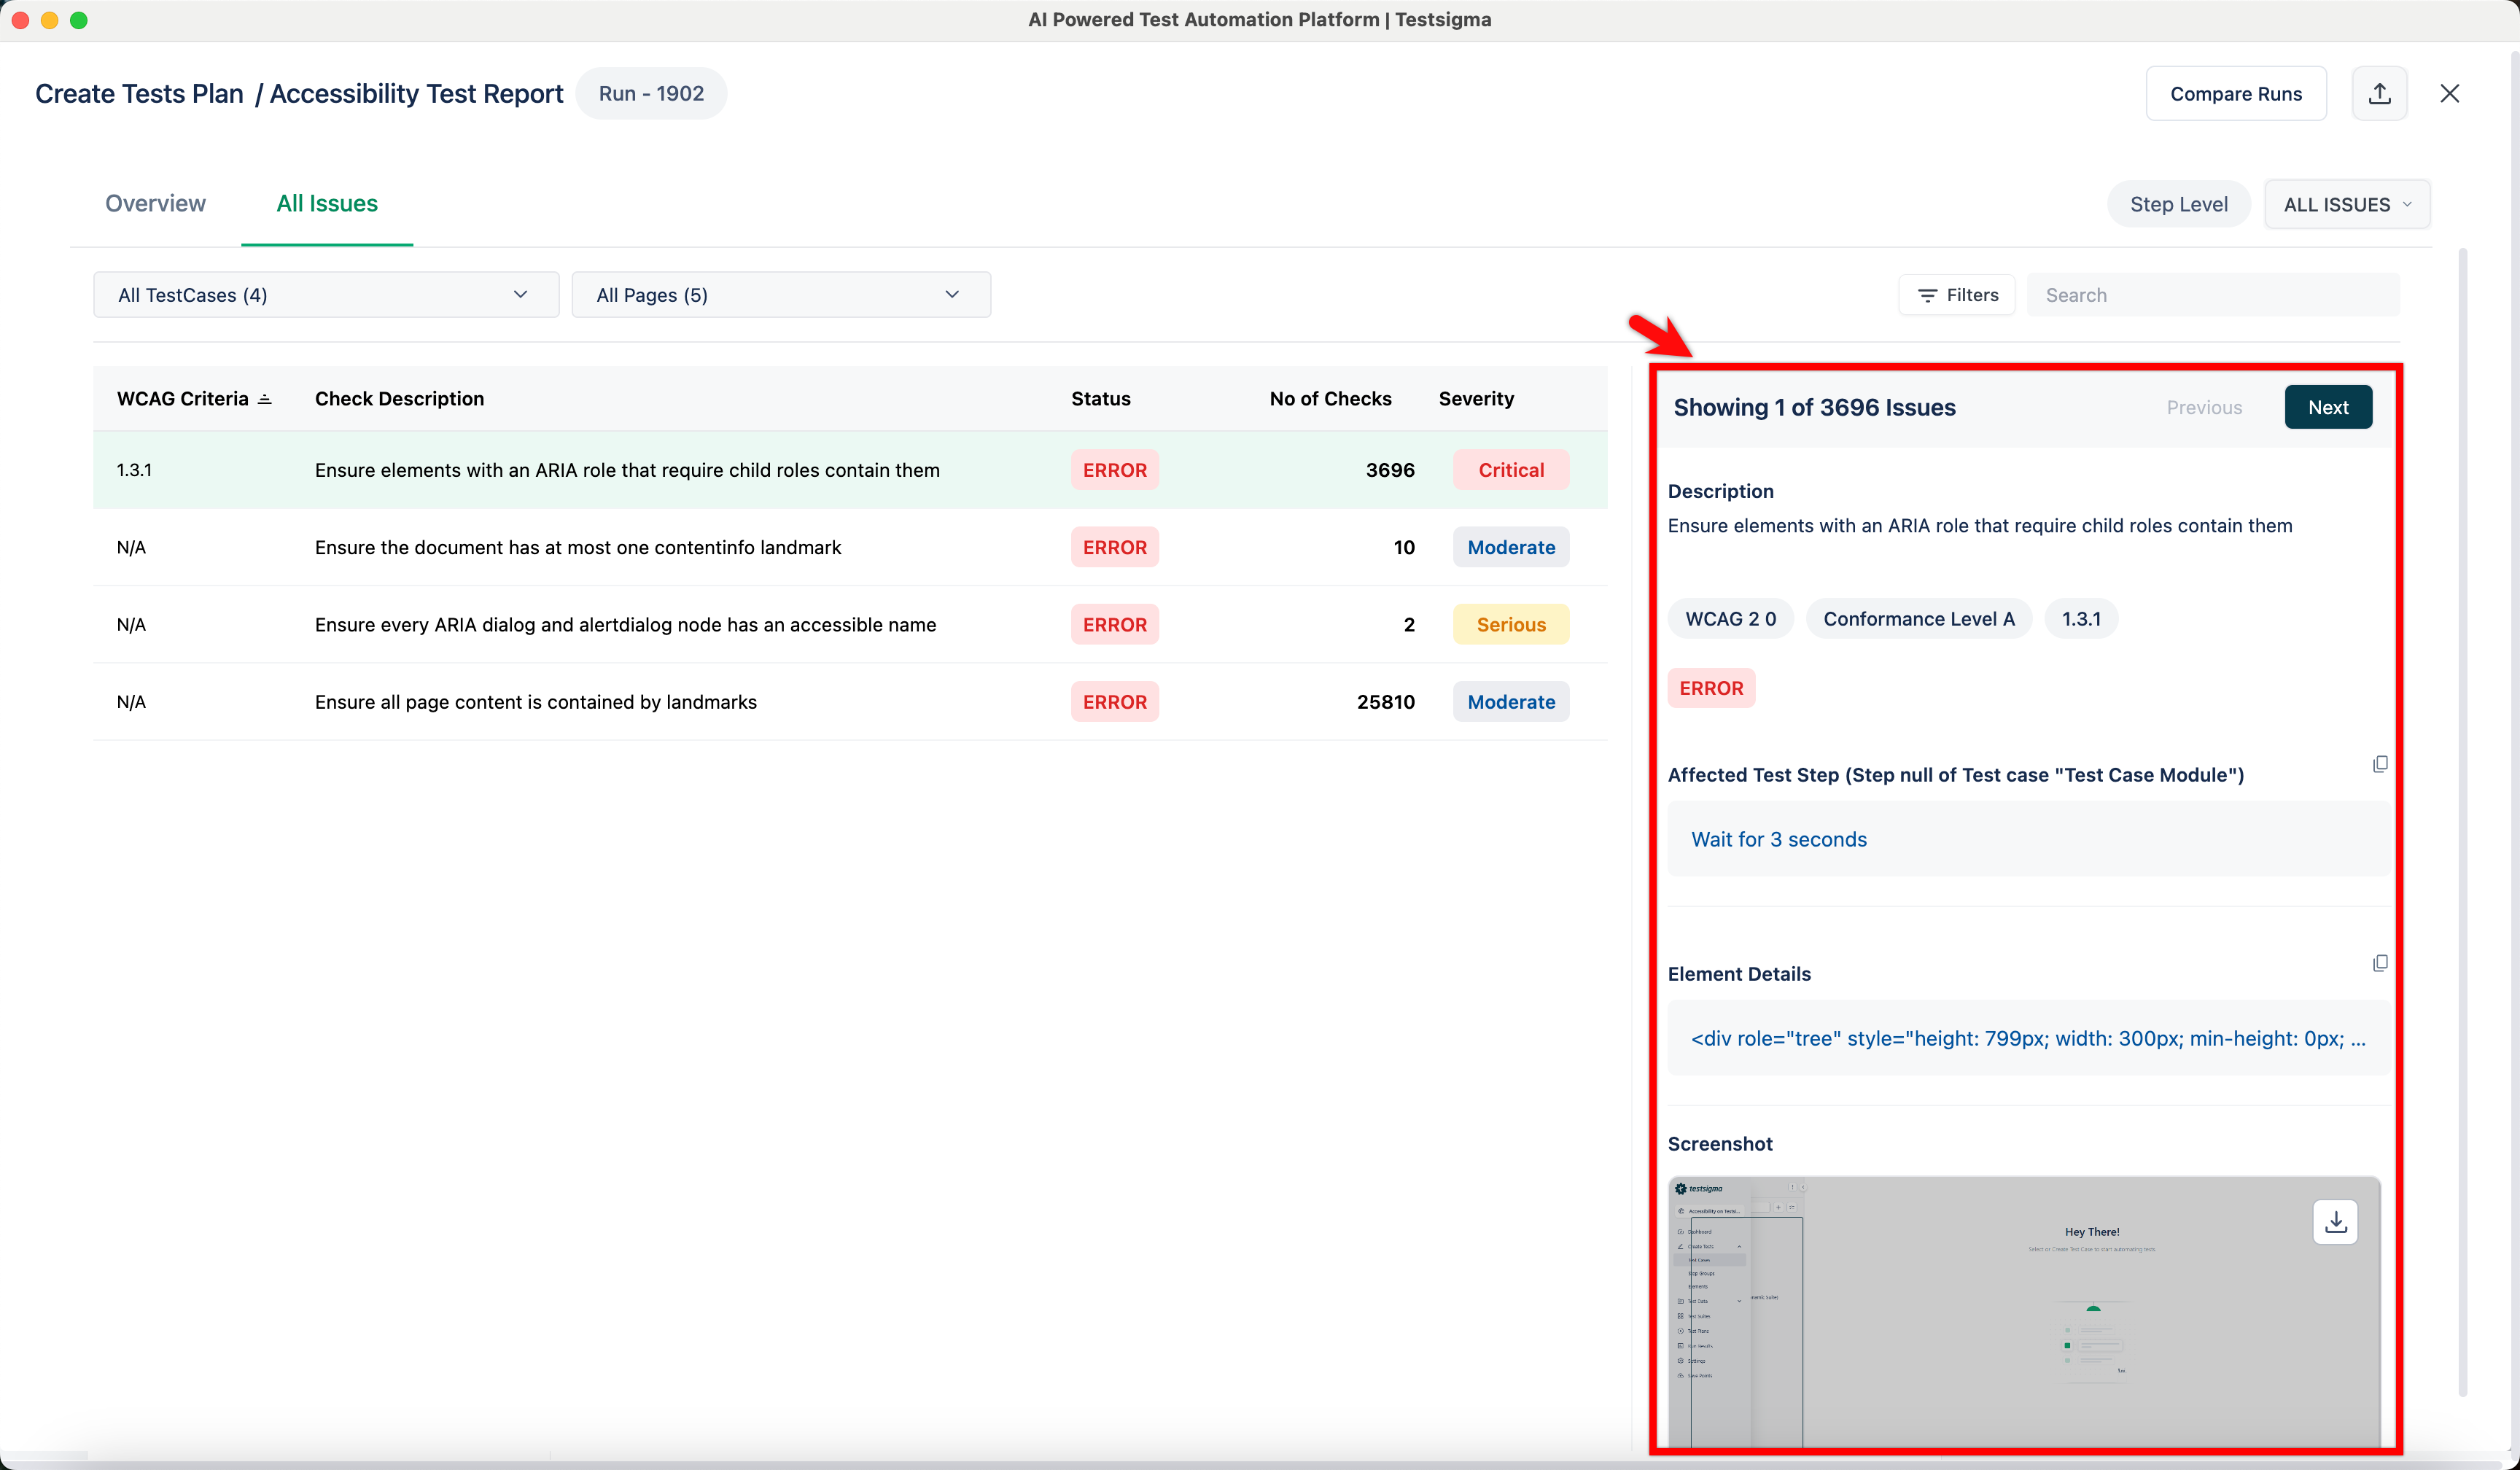Click the sort icon beside WCAG Criteria
Screen dimensions: 2520x1470
(264, 399)
